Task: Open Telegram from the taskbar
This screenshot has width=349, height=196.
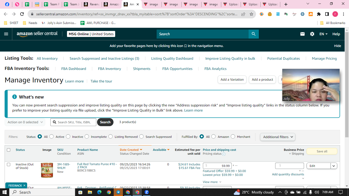Action: pyautogui.click(x=118, y=192)
